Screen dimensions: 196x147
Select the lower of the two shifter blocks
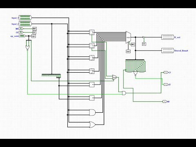pos(92,98)
